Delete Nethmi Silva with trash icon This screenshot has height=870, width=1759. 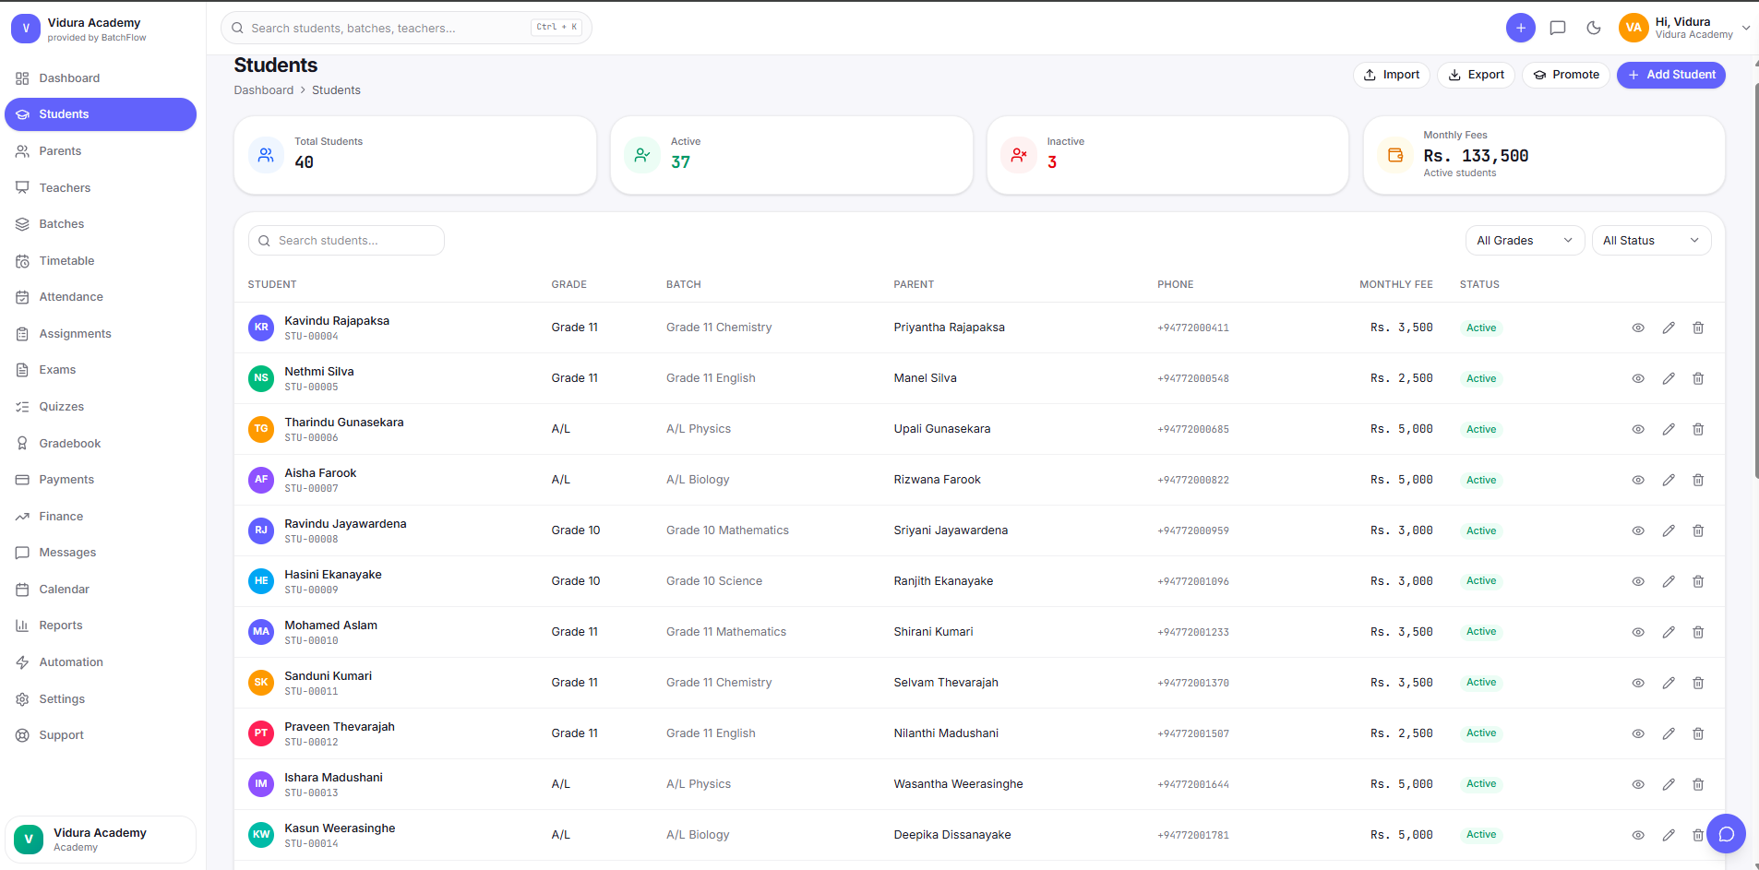coord(1698,378)
